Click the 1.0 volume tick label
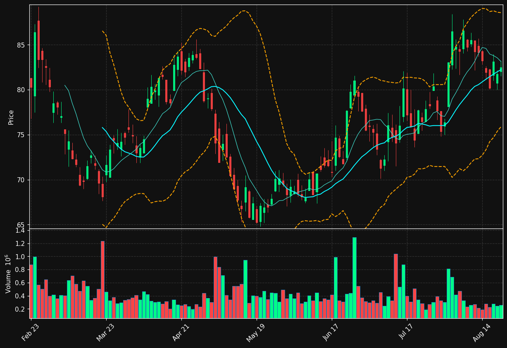This screenshot has width=507, height=348. 20,257
